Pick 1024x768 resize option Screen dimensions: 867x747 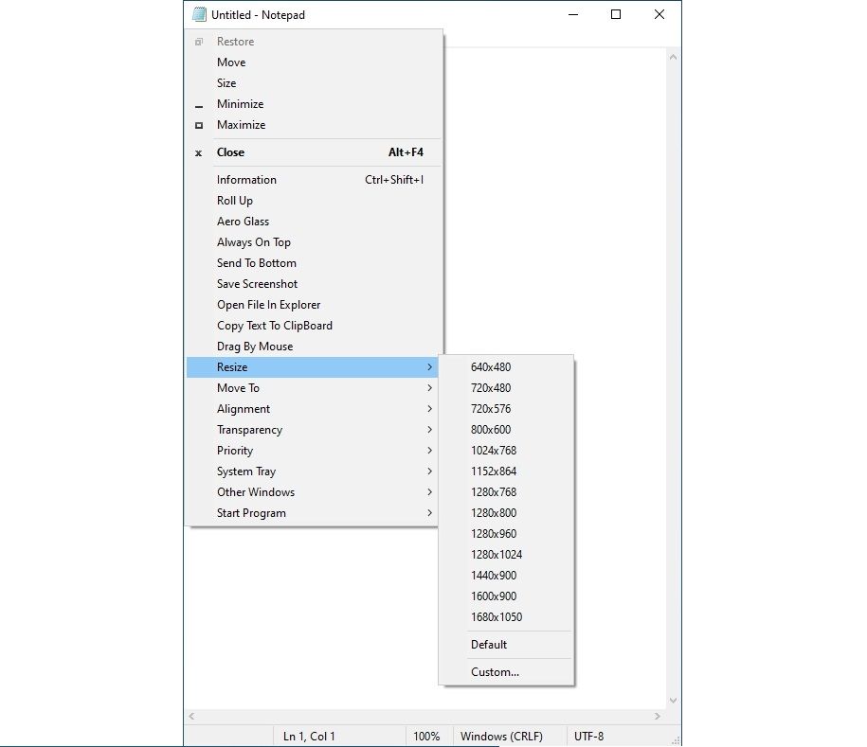tap(507, 451)
